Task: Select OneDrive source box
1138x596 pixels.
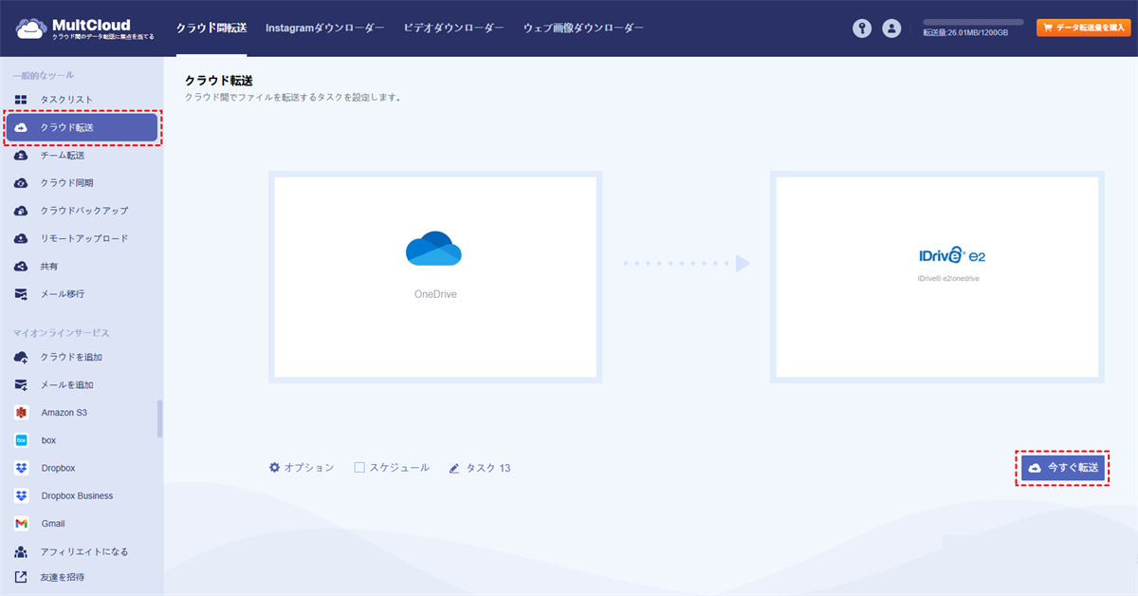Action: coord(435,277)
